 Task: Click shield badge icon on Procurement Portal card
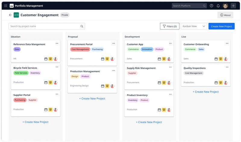107,59
